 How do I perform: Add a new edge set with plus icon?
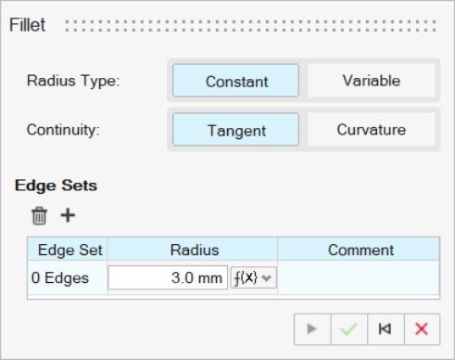coord(68,215)
